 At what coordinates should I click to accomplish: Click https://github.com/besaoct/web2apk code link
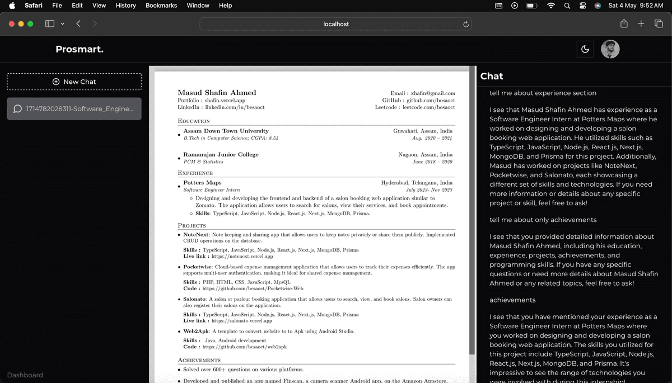(x=244, y=347)
